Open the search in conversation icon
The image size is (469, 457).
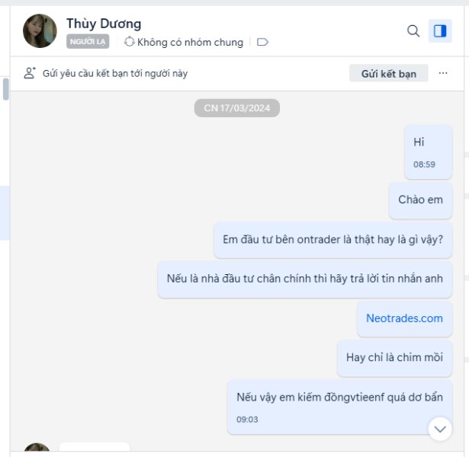(413, 30)
